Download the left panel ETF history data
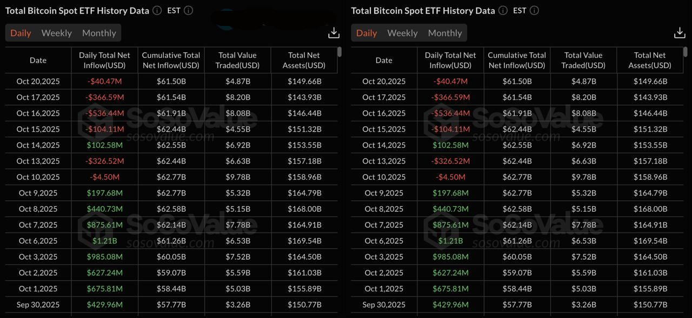 tap(334, 33)
